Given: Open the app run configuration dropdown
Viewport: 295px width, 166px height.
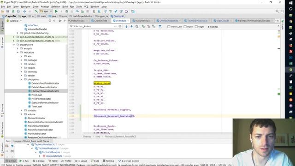Looking at the screenshot, I should tap(46, 11).
